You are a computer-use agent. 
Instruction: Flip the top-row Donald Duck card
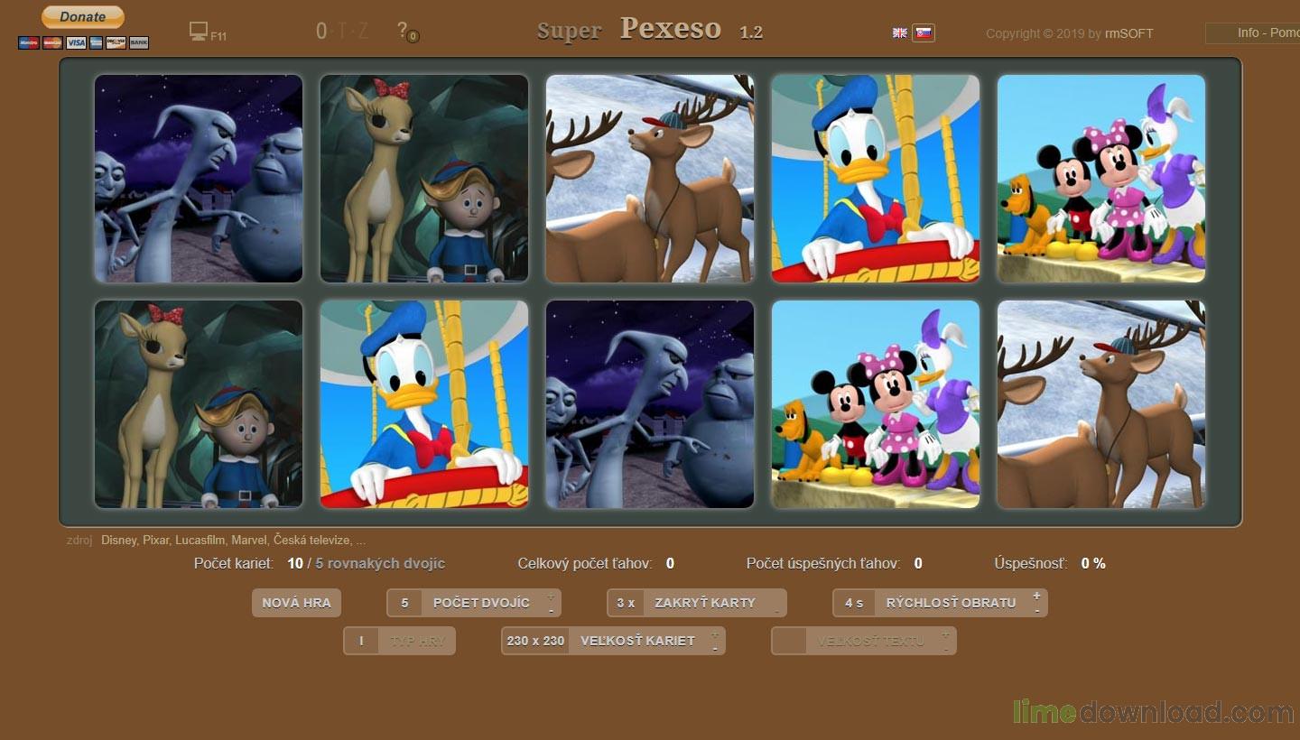tap(876, 179)
